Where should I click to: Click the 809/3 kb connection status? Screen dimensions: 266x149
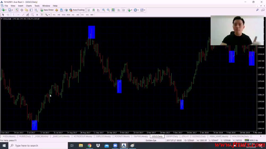click(251, 140)
